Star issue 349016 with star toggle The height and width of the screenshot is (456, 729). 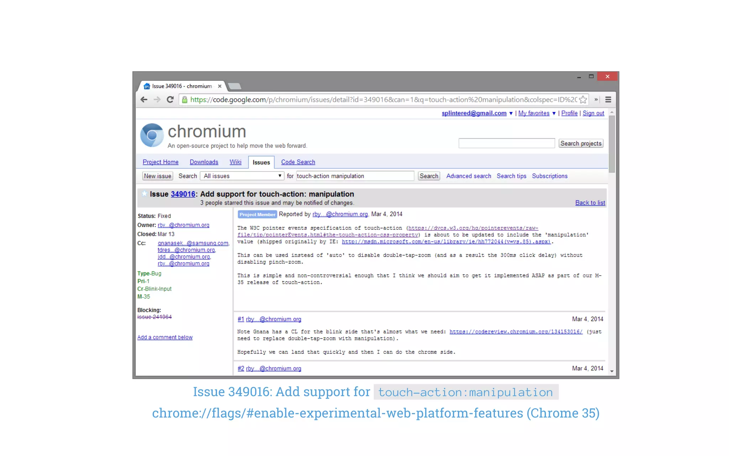point(144,194)
